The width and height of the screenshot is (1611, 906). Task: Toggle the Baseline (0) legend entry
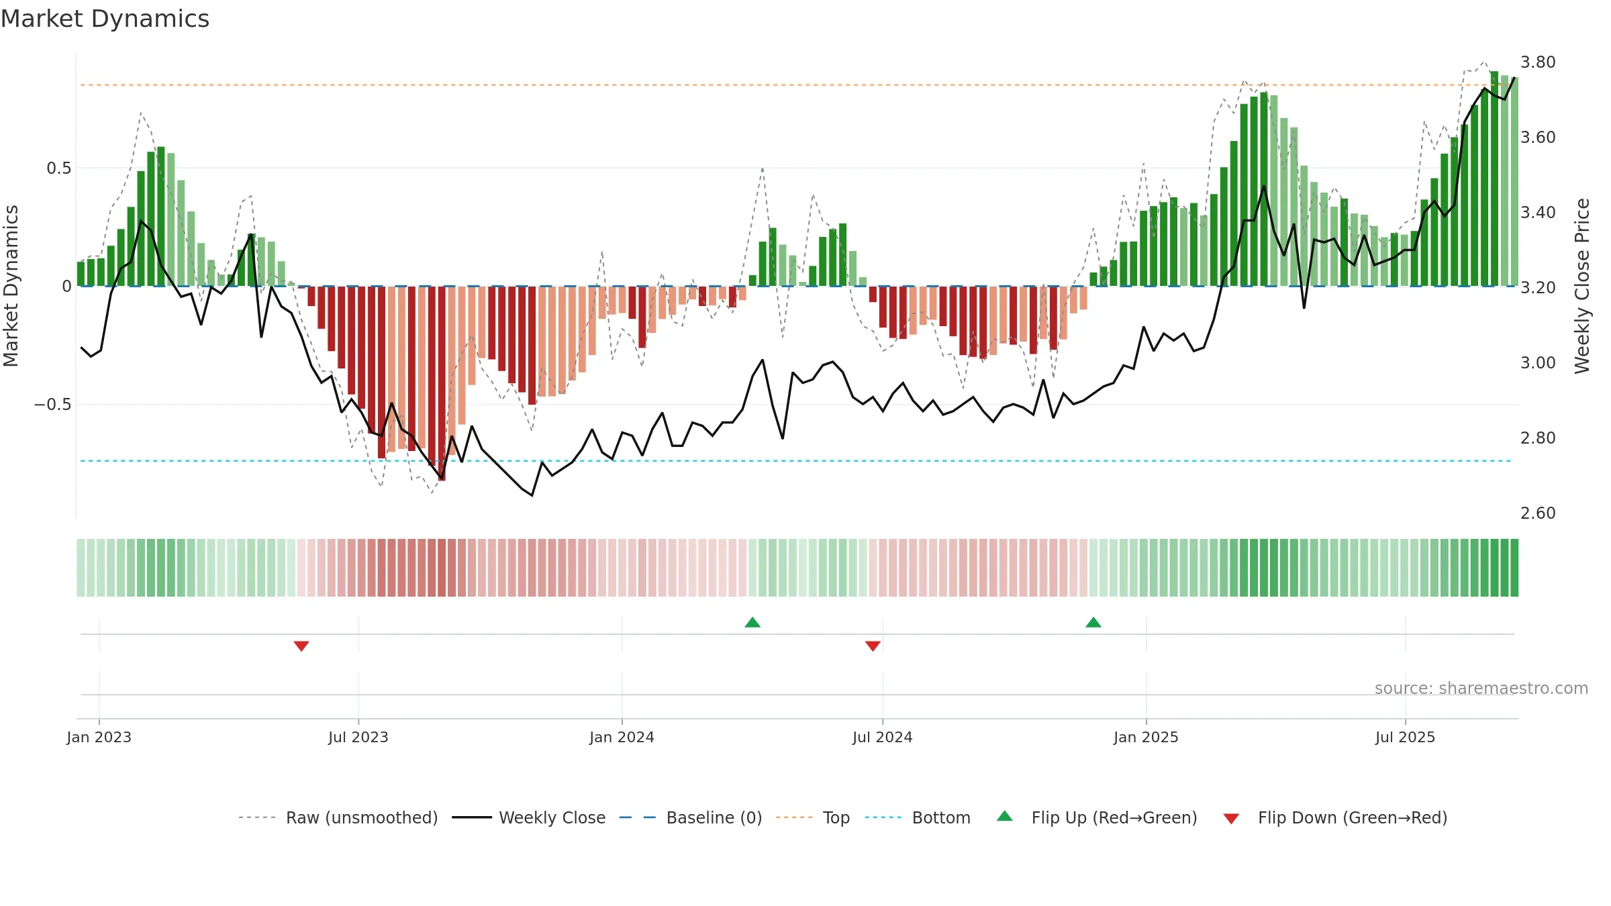point(691,817)
